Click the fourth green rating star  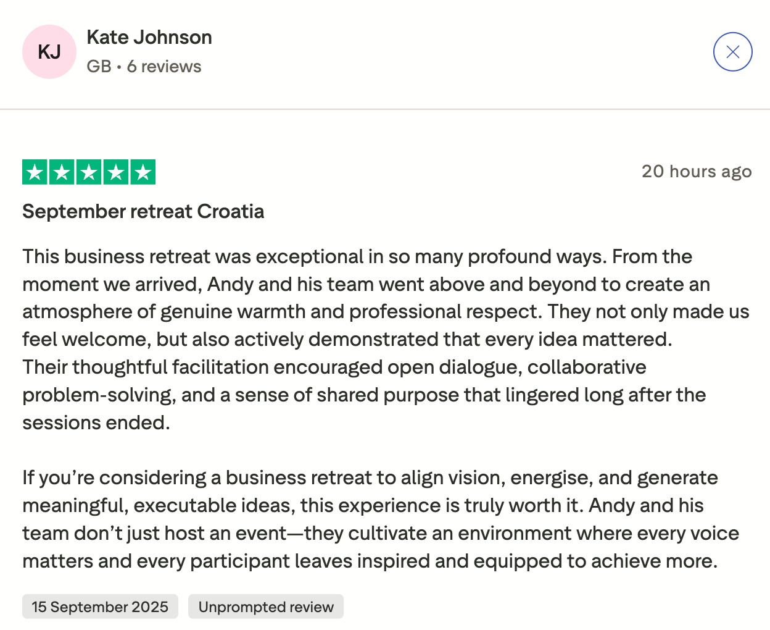pyautogui.click(x=116, y=172)
